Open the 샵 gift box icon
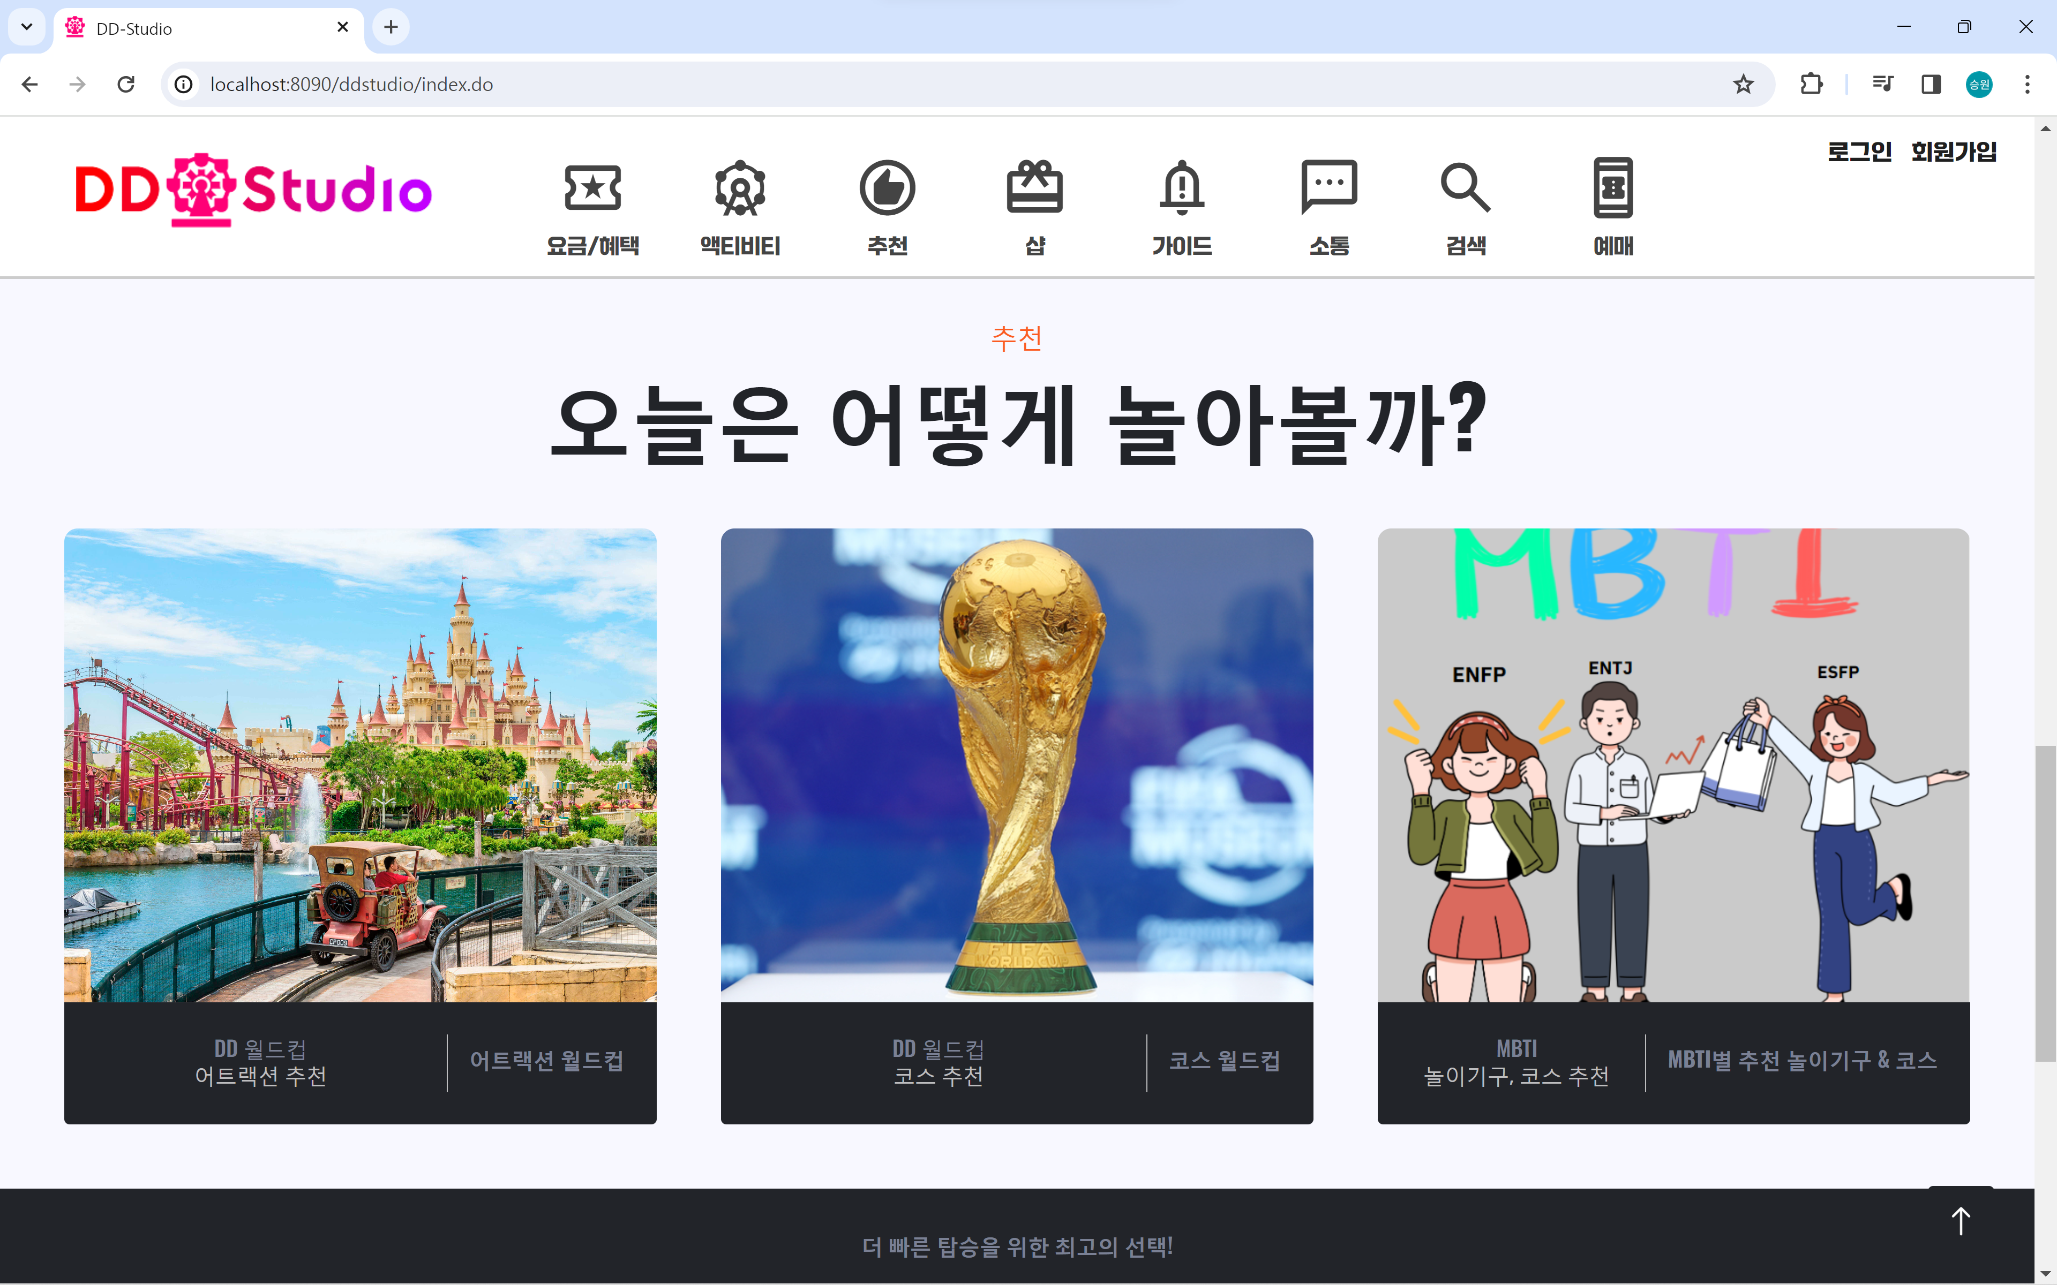The image size is (2057, 1285). [x=1034, y=187]
